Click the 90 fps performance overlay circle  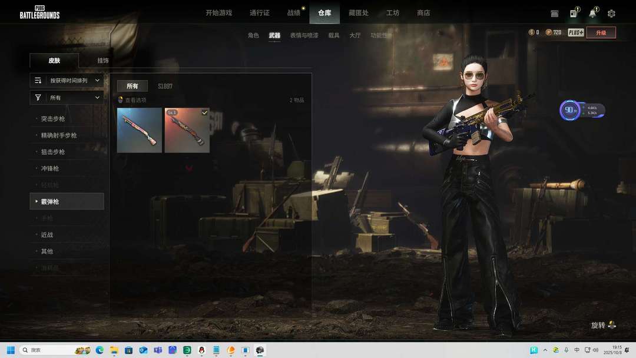point(570,110)
